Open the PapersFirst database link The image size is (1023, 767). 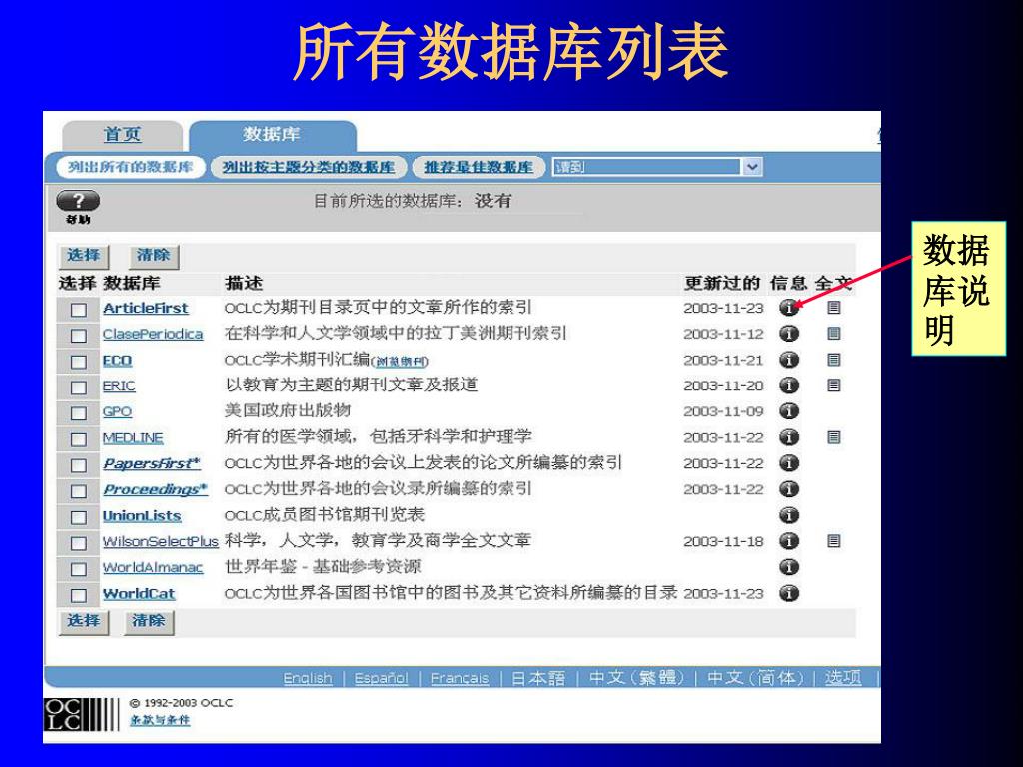[152, 463]
